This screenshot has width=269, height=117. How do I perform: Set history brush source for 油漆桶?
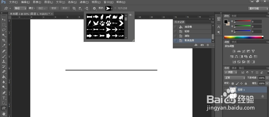click(175, 27)
